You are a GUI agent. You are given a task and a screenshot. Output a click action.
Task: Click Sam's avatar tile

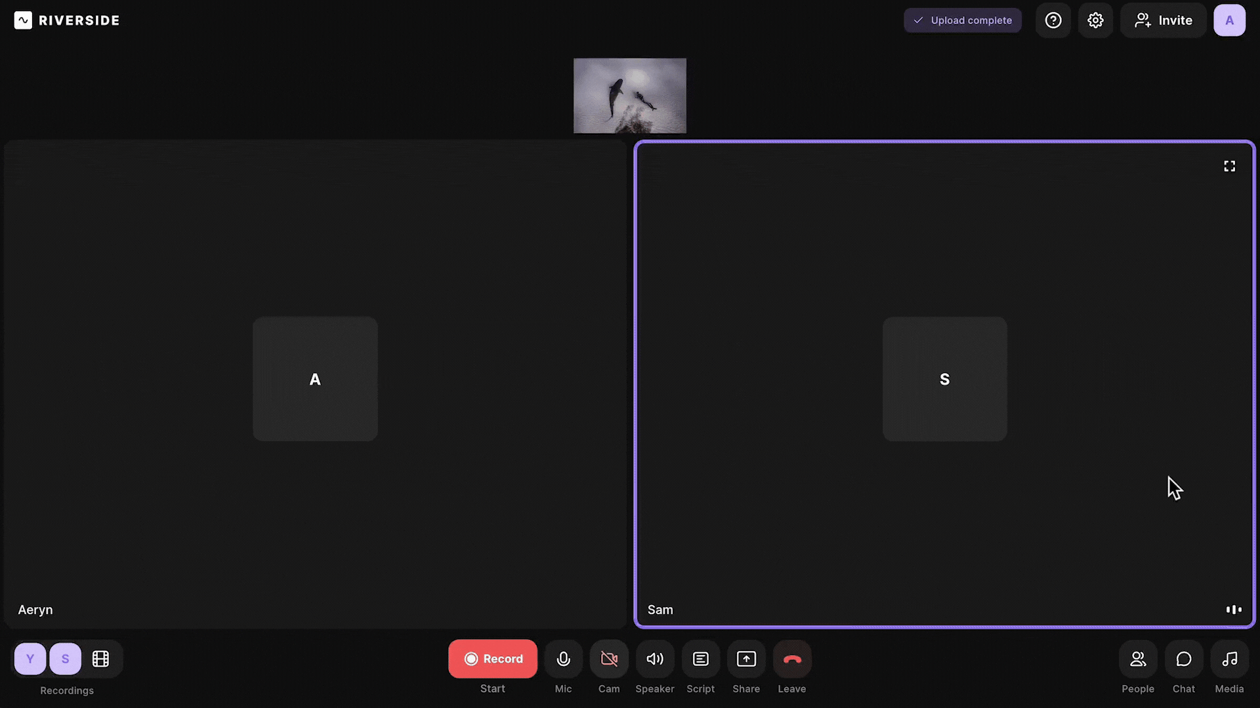(944, 379)
